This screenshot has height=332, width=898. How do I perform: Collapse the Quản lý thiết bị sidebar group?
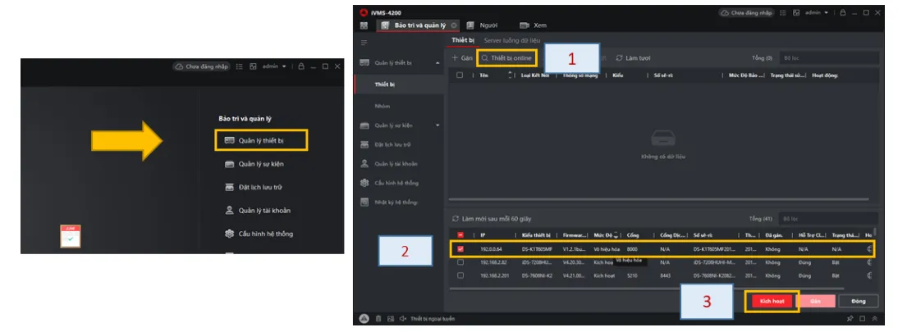pos(438,62)
